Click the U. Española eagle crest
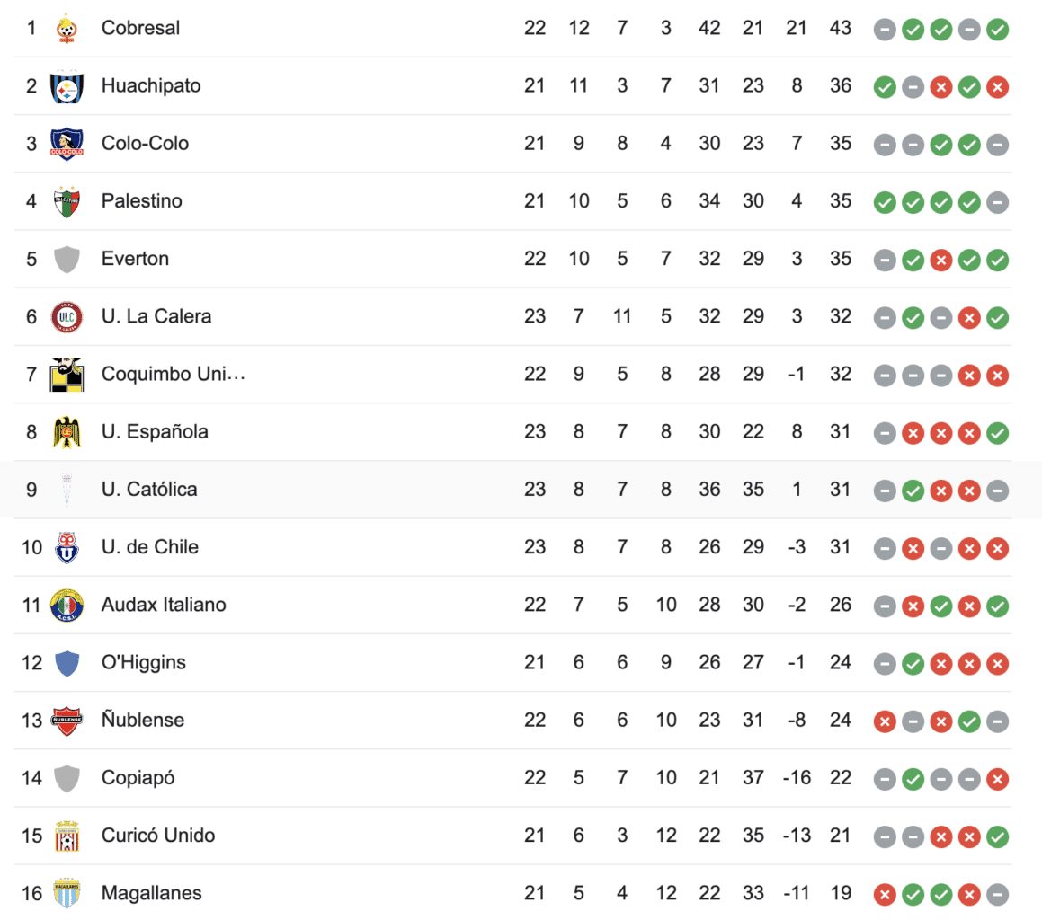This screenshot has width=1042, height=920. (66, 432)
